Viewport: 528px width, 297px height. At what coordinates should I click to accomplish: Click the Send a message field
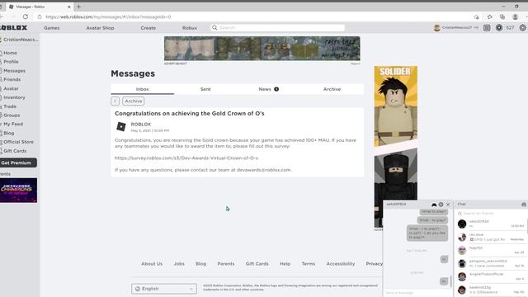tap(417, 293)
